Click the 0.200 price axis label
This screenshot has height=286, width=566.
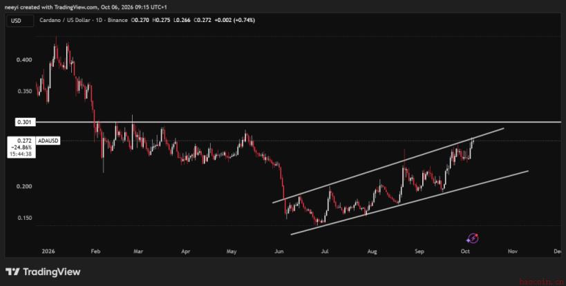(23, 186)
